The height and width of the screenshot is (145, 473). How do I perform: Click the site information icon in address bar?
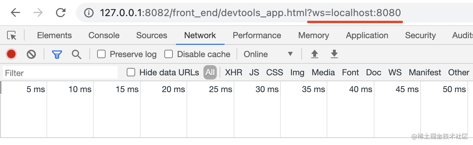click(x=89, y=13)
